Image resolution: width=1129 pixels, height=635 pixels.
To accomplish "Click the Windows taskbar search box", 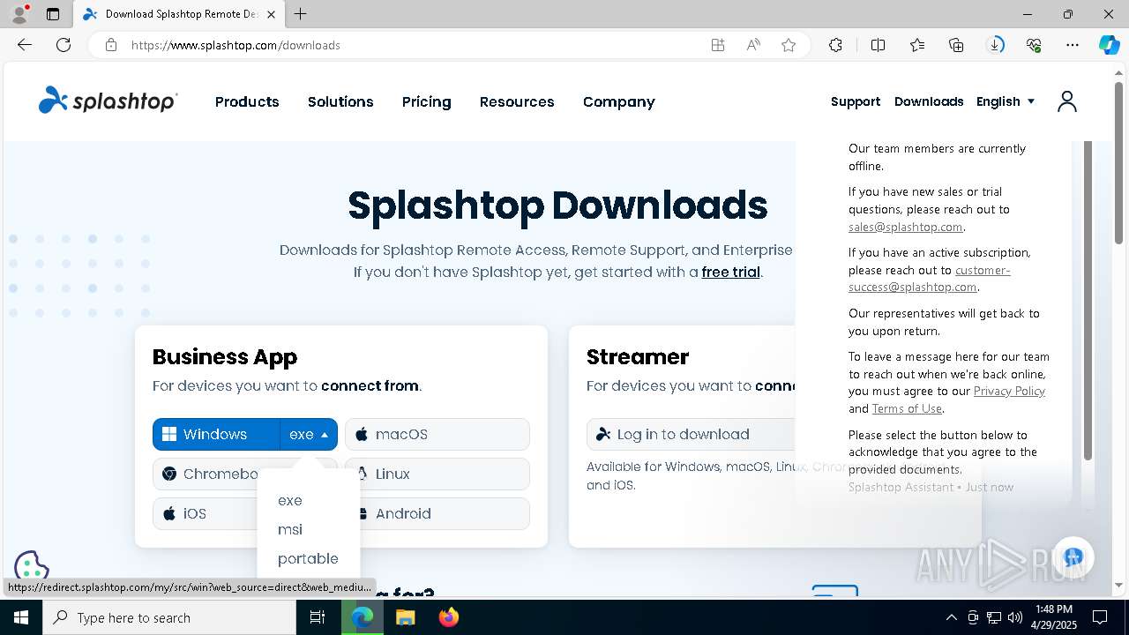I will click(x=169, y=617).
